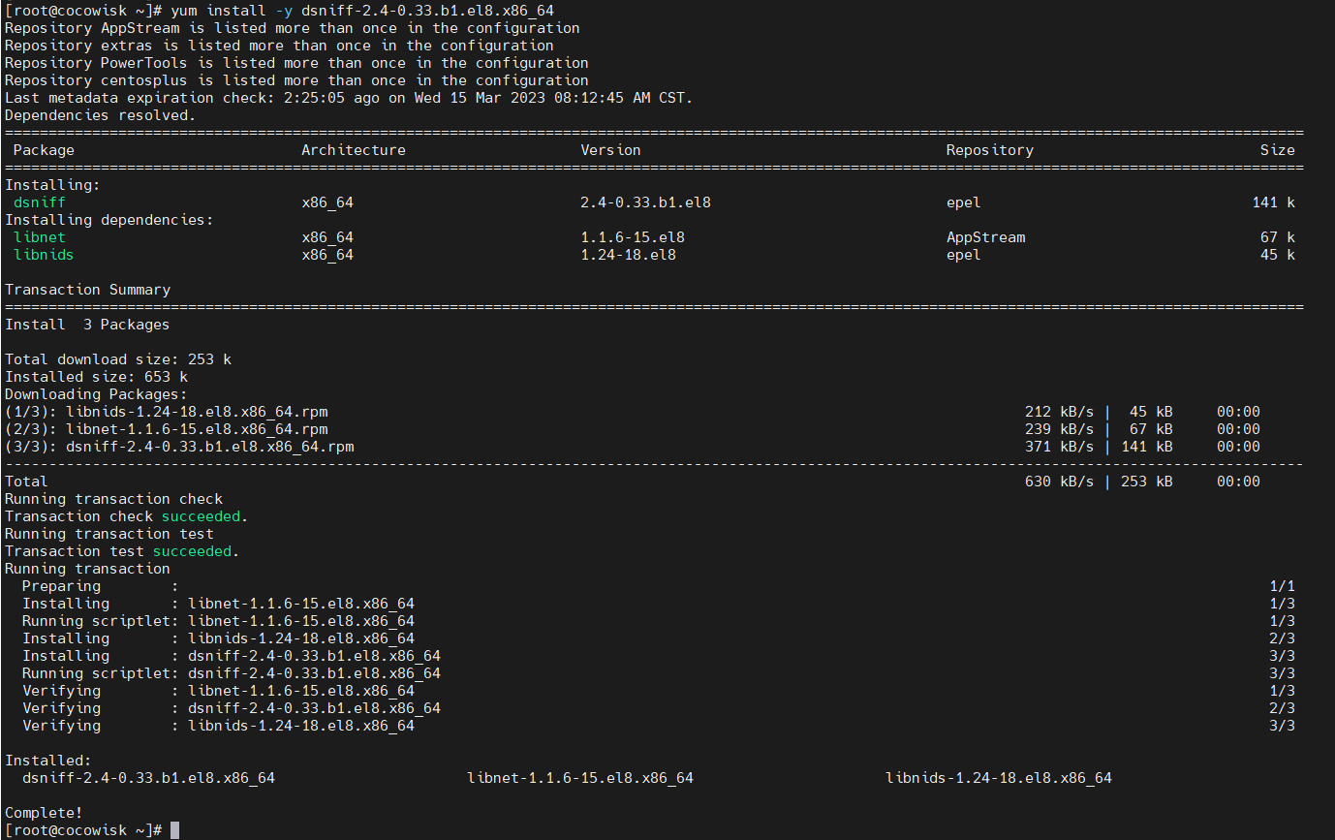Viewport: 1335px width, 840px height.
Task: Click the 'AppStream' repository cell
Action: (986, 237)
